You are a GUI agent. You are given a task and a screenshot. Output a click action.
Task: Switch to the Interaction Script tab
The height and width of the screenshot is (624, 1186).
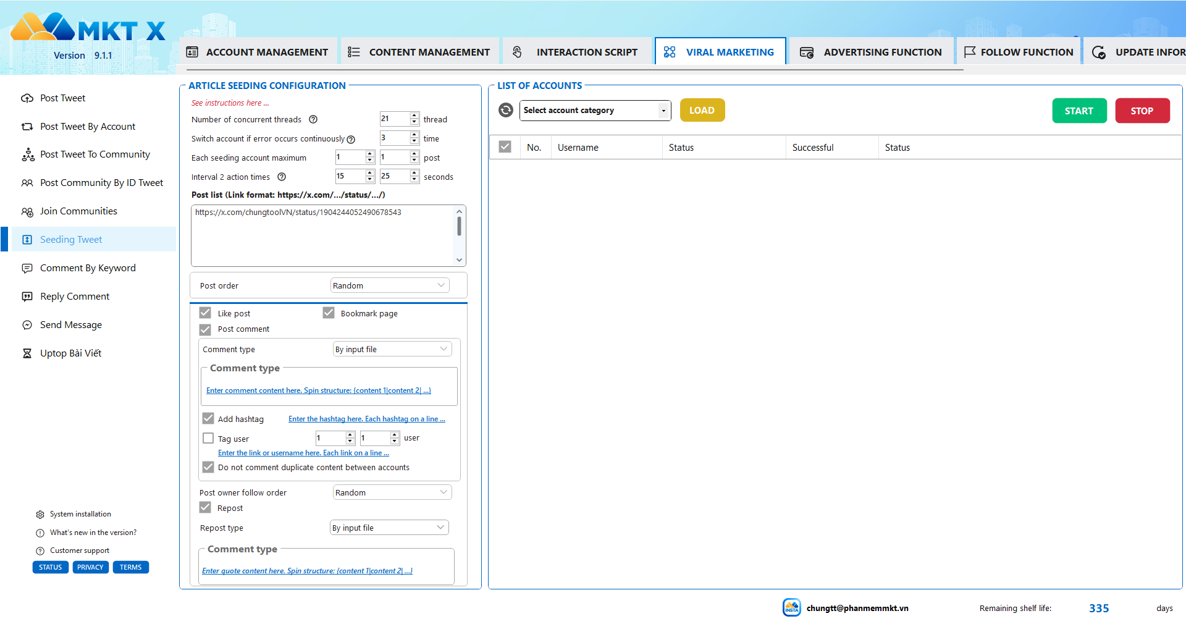coord(576,52)
